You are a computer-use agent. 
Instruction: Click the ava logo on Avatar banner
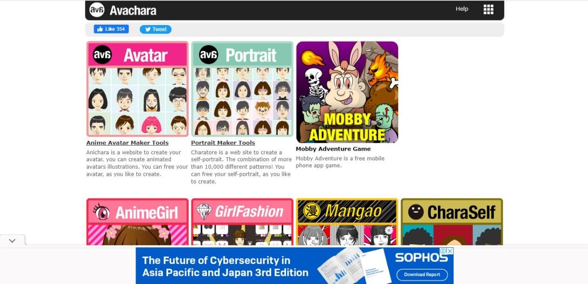[x=103, y=55]
